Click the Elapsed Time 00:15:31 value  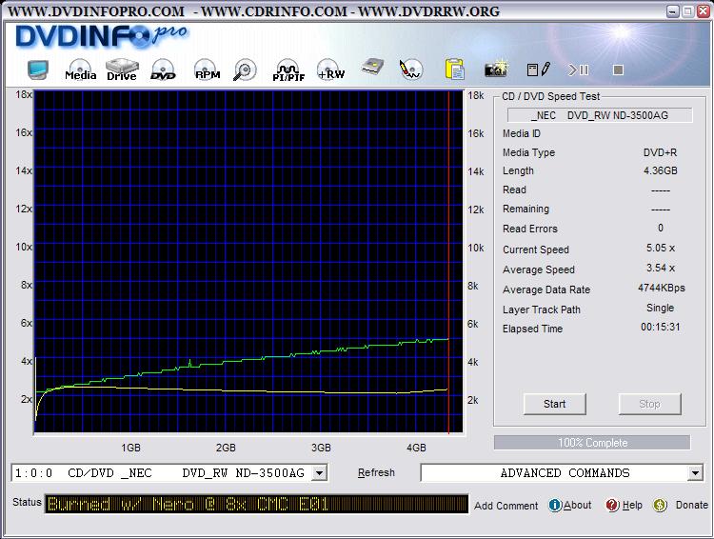click(x=661, y=328)
